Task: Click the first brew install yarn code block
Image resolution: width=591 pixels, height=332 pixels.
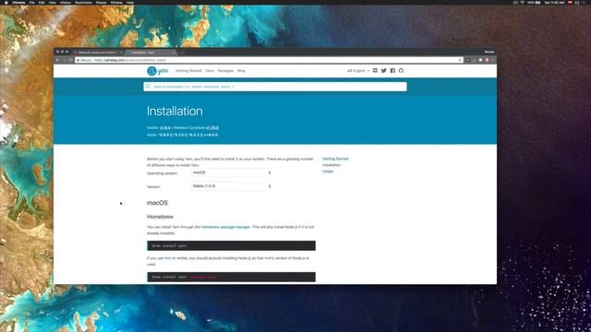Action: tap(231, 246)
